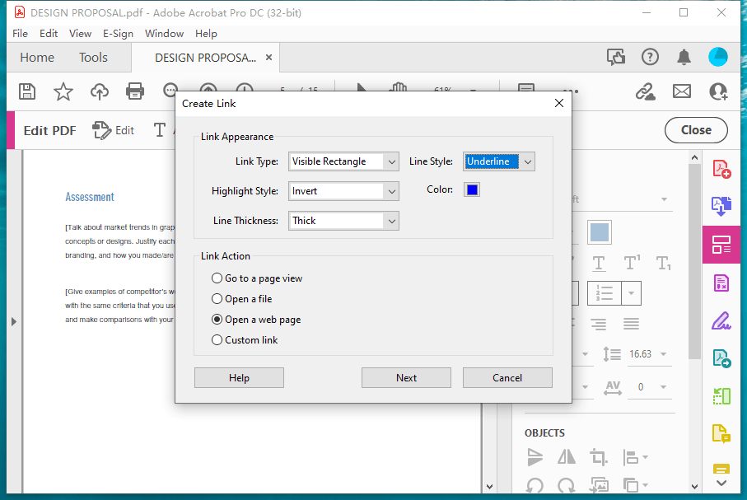Screen dimensions: 747x500
Task: Open the Edit menu
Action: (x=49, y=34)
